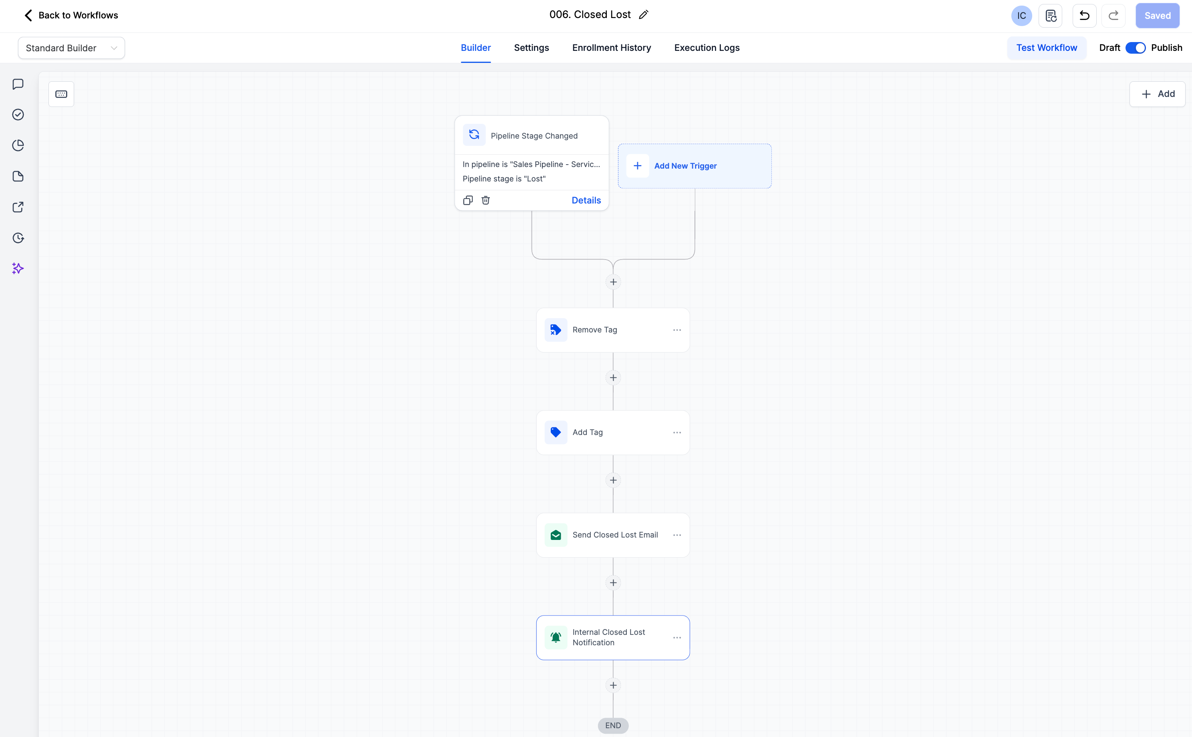Screen dimensions: 1192x737
Task: Add step between Remove Tag and Add Tag
Action: point(613,378)
